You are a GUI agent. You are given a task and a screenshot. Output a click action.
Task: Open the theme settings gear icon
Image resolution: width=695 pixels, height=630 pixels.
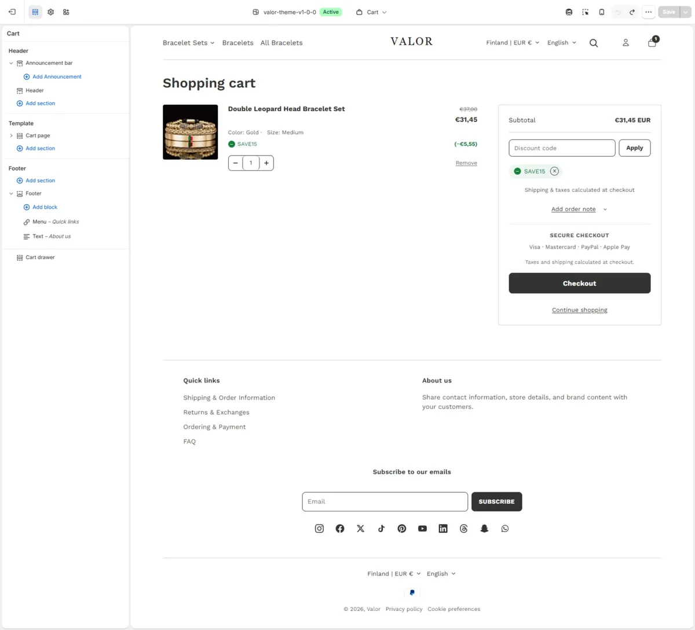point(51,12)
